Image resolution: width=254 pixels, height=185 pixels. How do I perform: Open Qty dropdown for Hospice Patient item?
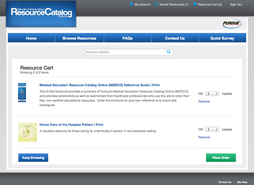point(212,129)
